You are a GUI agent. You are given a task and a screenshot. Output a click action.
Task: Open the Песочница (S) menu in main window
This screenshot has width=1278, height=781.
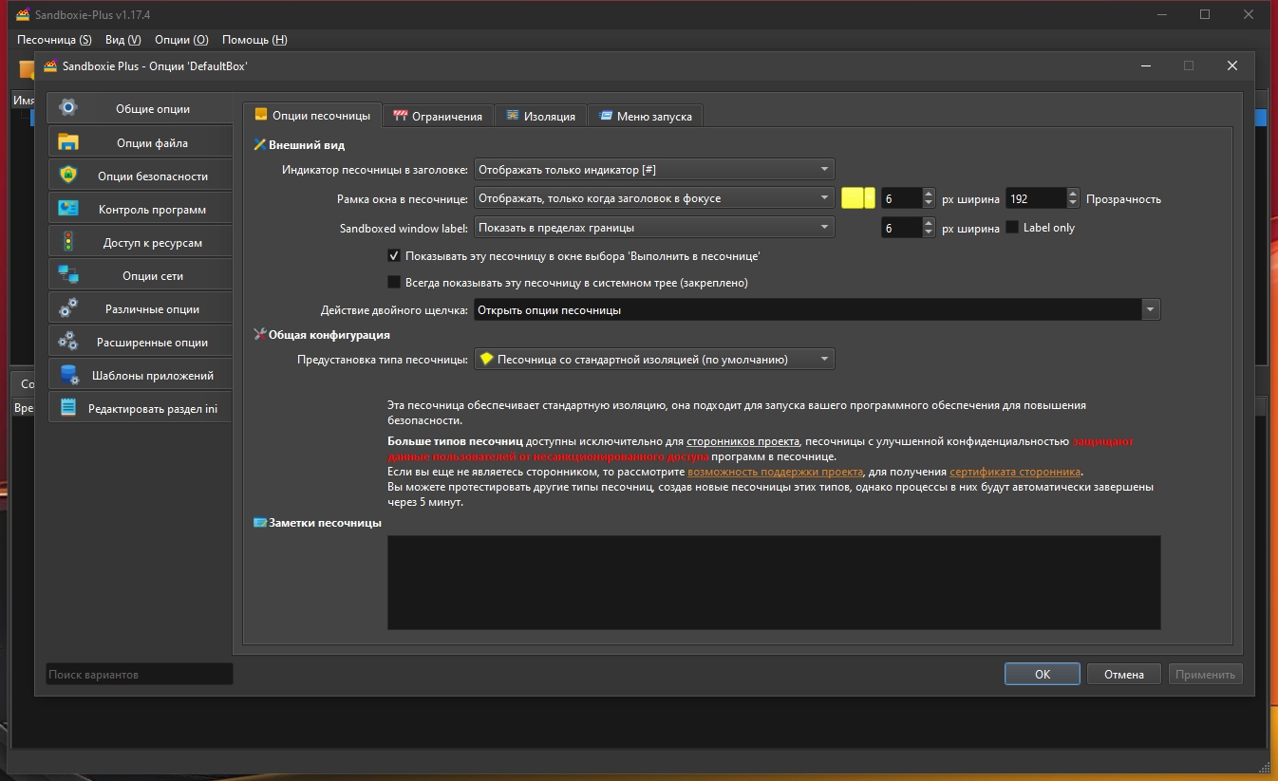54,40
